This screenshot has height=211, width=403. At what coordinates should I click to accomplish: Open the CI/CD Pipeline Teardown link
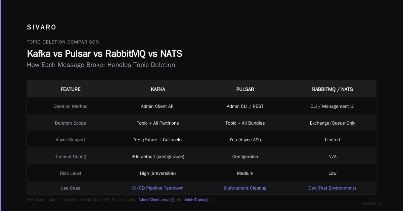tap(158, 188)
